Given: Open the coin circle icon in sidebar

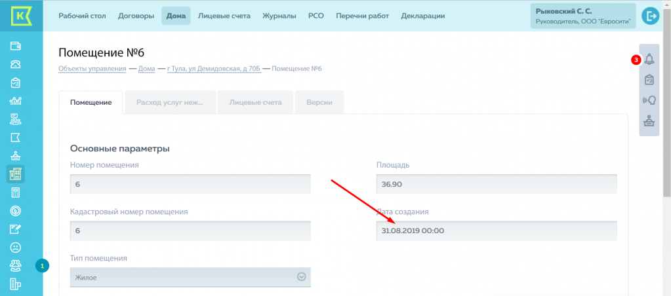Looking at the screenshot, I should click(x=15, y=211).
